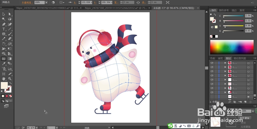The height and width of the screenshot is (129, 257).
Task: Switch to Draw Behind mode
Action: tap(7, 101)
